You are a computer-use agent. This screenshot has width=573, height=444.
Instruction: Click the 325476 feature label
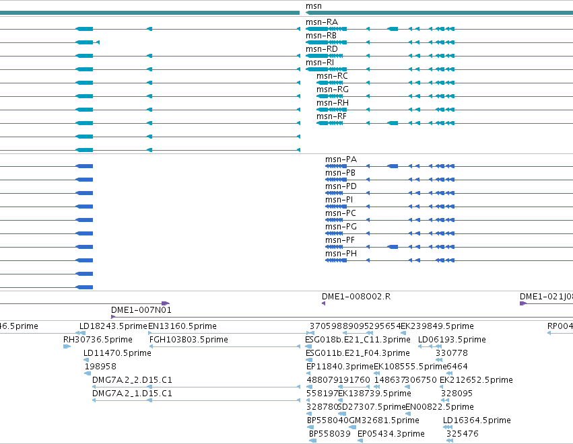tap(462, 434)
